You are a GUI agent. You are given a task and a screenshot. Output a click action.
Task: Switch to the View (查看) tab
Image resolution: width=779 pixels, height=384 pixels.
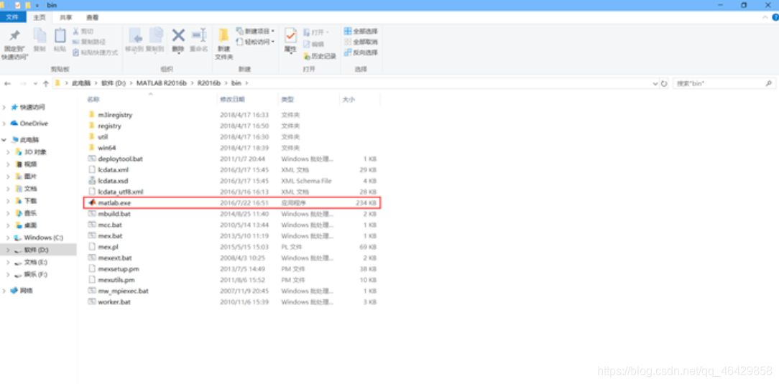(92, 17)
